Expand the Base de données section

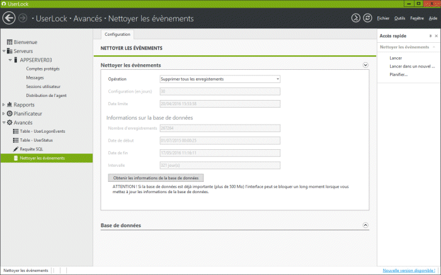tap(365, 225)
